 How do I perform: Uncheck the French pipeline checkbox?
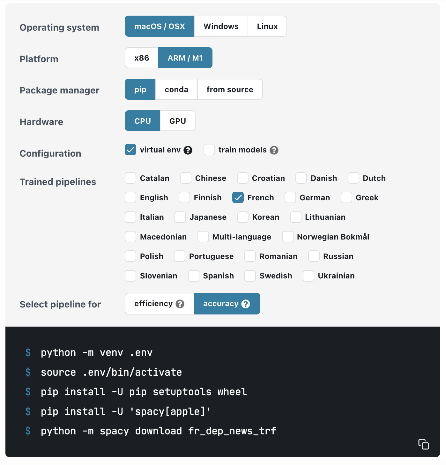(x=238, y=197)
